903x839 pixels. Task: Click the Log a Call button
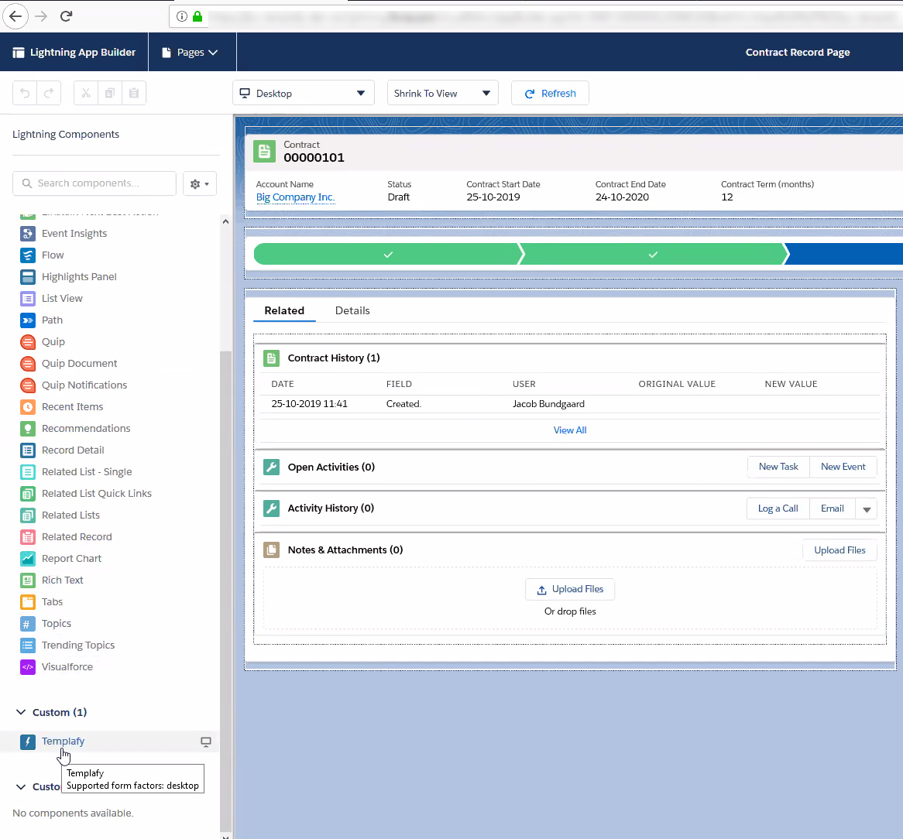(x=778, y=509)
